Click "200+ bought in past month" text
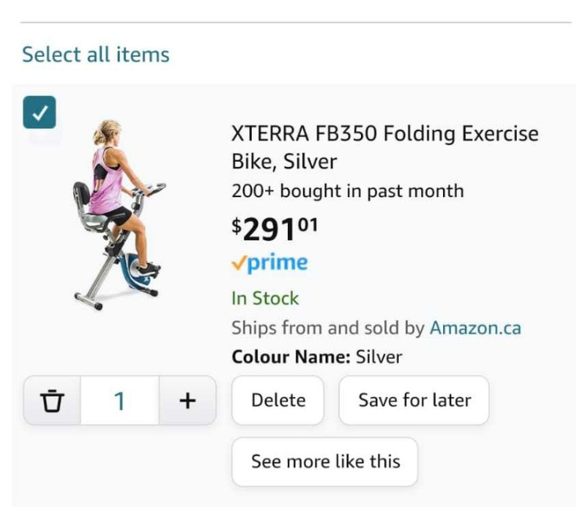Image resolution: width=576 pixels, height=507 pixels. pos(348,191)
